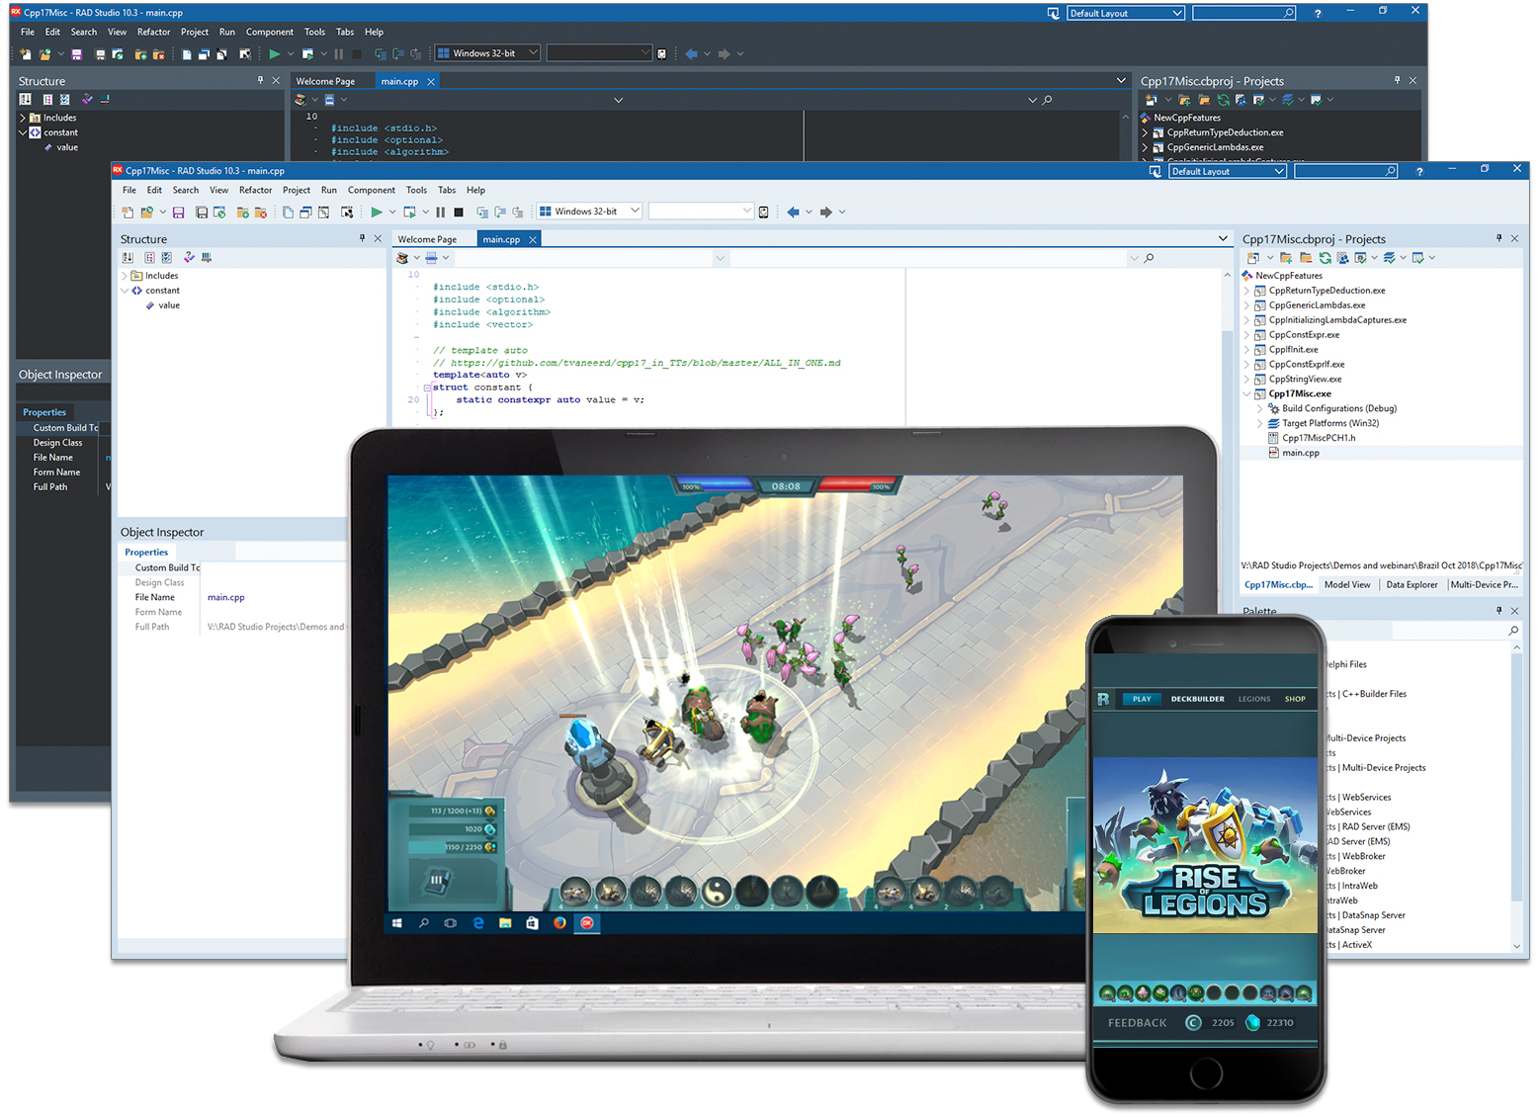Close the main.cpp tab in the light window
This screenshot has height=1117, width=1540.
[533, 239]
